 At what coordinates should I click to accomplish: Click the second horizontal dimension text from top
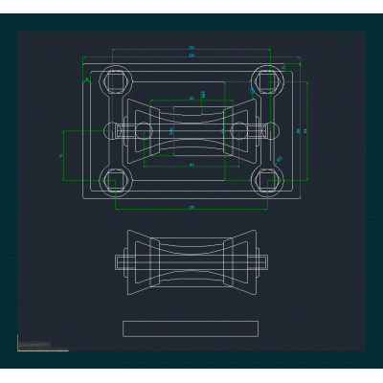click(x=191, y=56)
